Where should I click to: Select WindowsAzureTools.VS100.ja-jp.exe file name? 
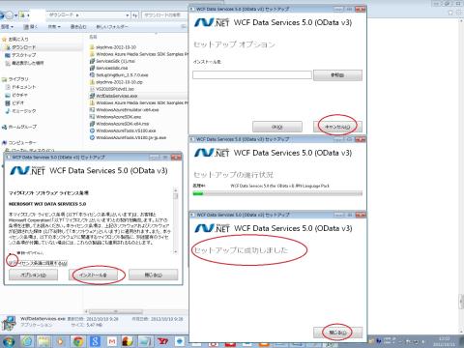[x=131, y=137]
